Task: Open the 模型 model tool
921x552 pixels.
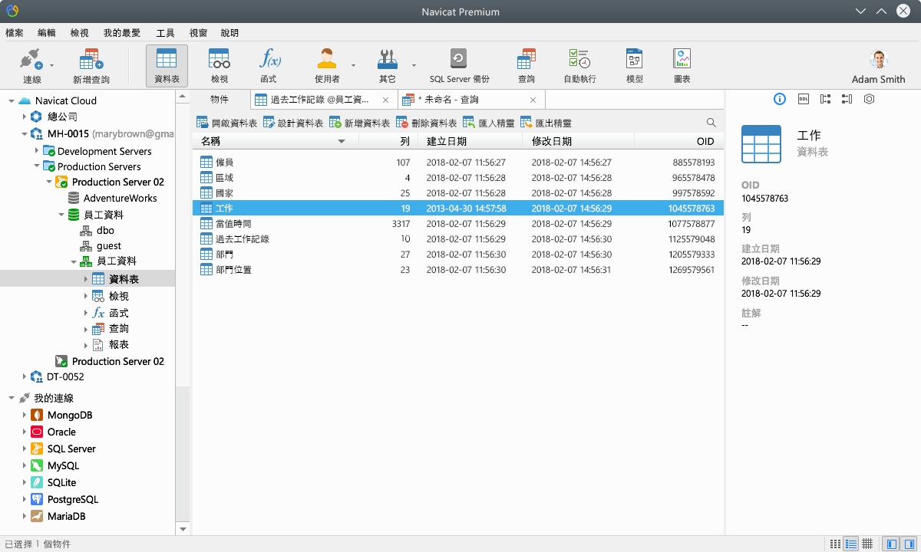Action: tap(635, 65)
